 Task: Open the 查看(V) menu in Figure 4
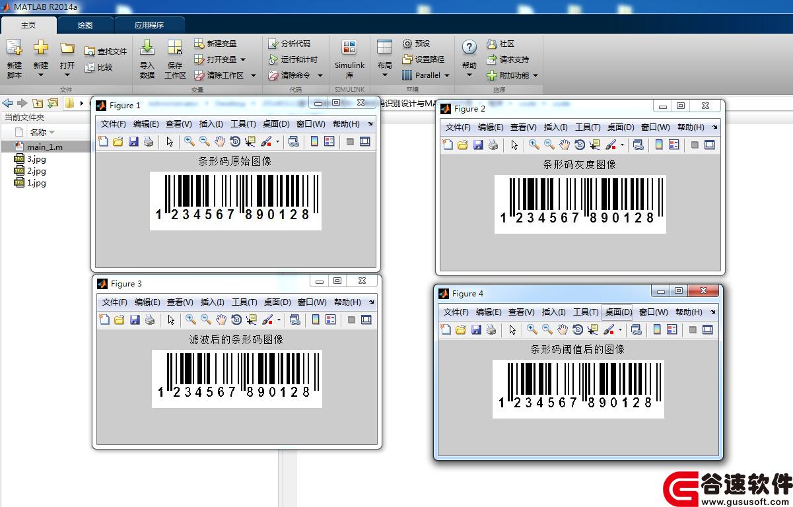pos(521,312)
